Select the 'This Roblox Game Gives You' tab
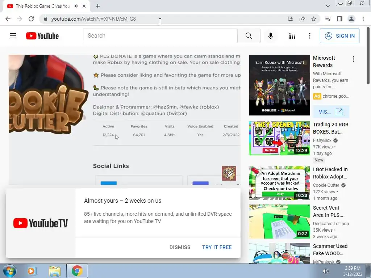The image size is (371, 278). 43,6
